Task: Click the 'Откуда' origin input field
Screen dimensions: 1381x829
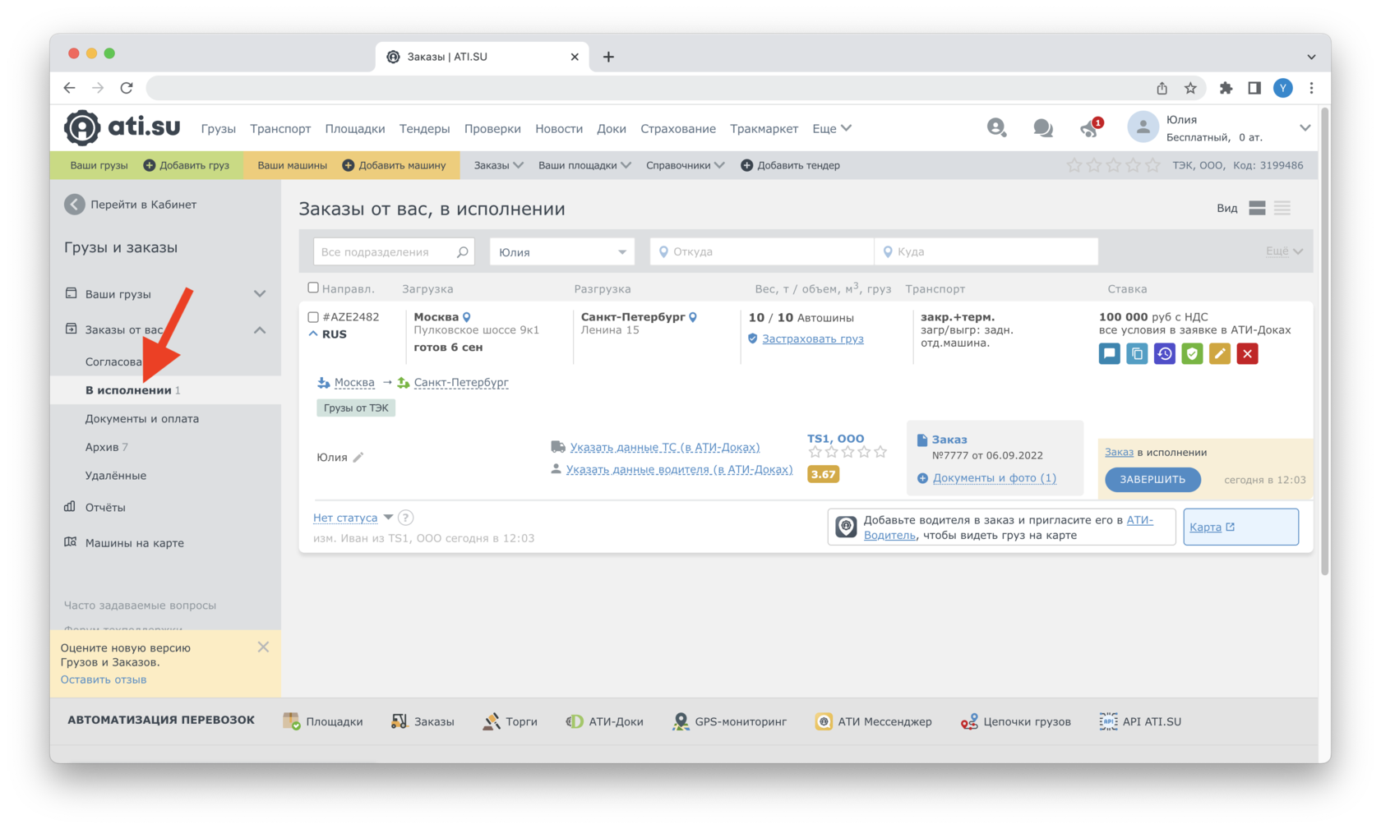Action: 764,252
